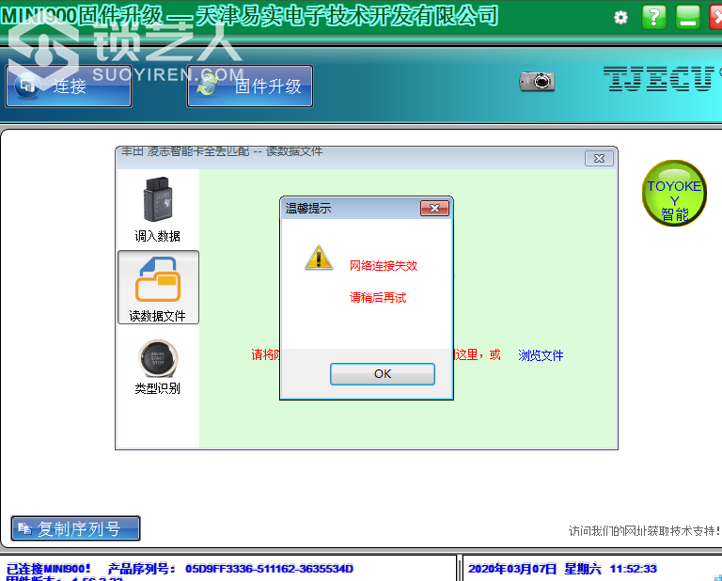Click 复制序列号 copy serial number button

pyautogui.click(x=75, y=528)
